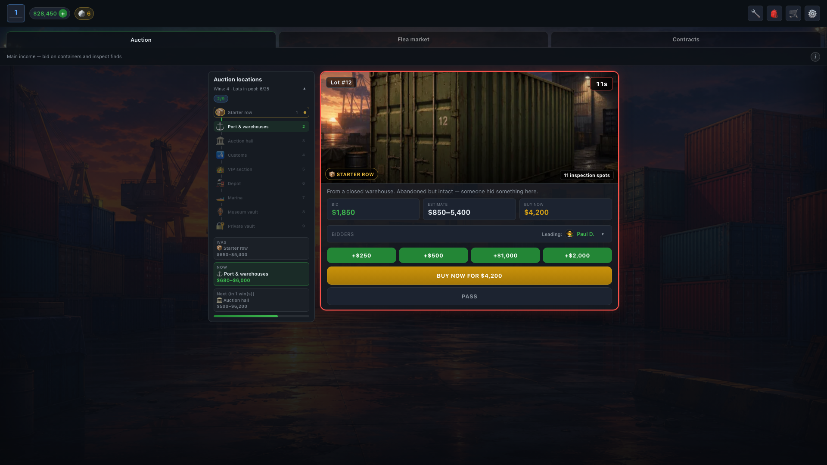Click the VIP section crown icon
827x465 pixels.
coord(220,169)
